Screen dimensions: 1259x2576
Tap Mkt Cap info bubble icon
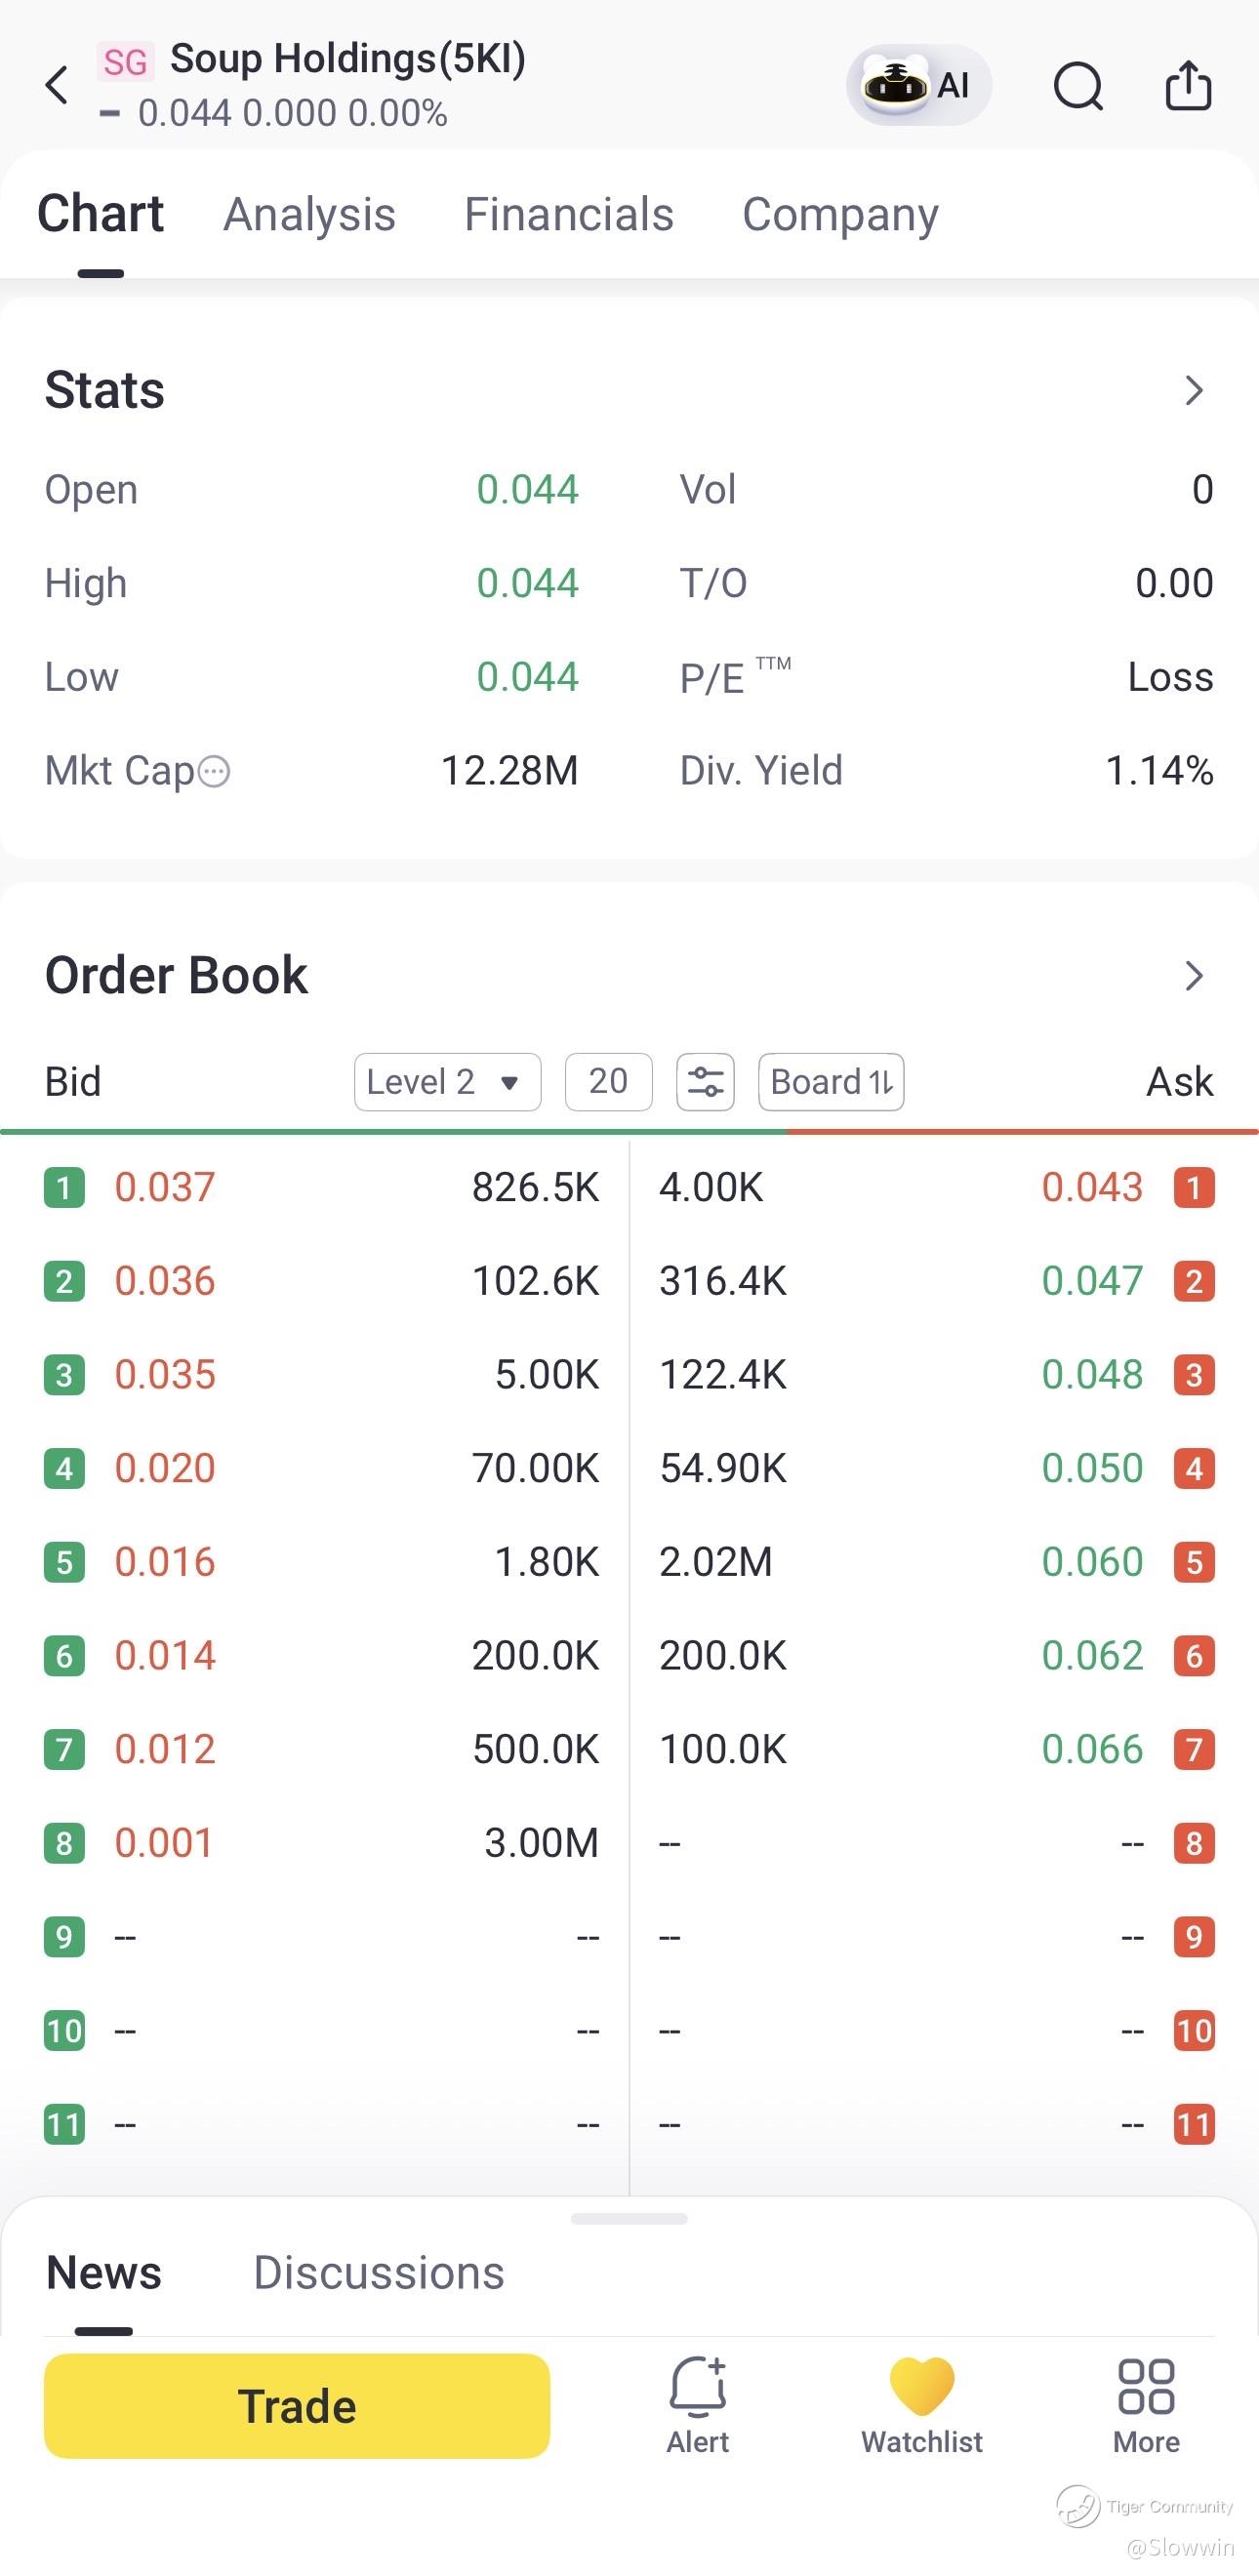[x=214, y=772]
